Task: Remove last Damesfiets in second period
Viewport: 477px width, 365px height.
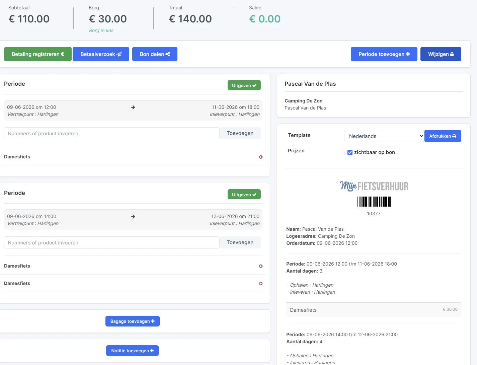Action: [x=261, y=284]
